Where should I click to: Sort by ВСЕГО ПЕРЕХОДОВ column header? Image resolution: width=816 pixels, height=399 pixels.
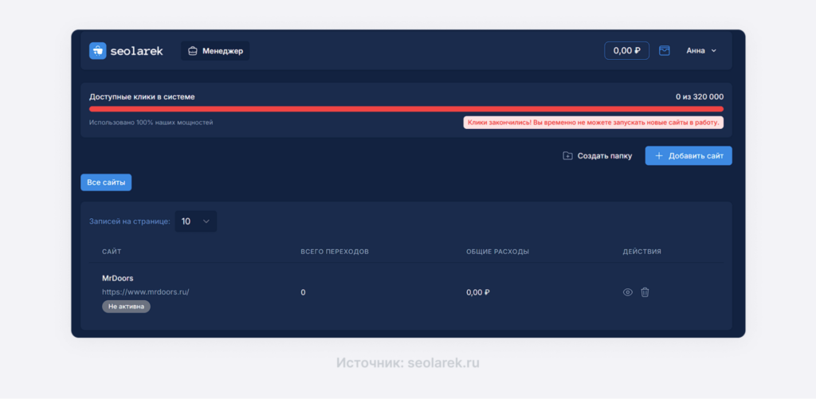pos(335,252)
